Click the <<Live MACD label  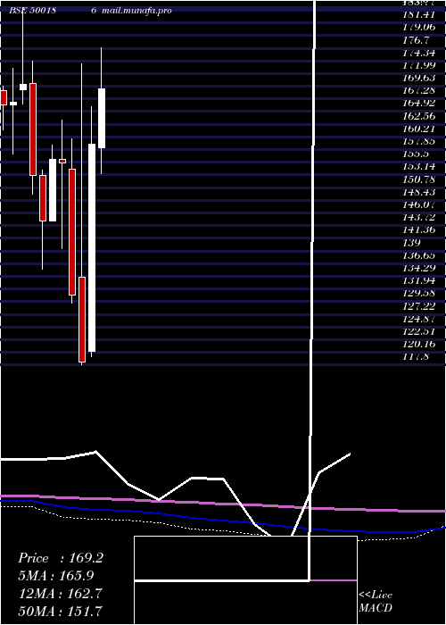pyautogui.click(x=376, y=602)
